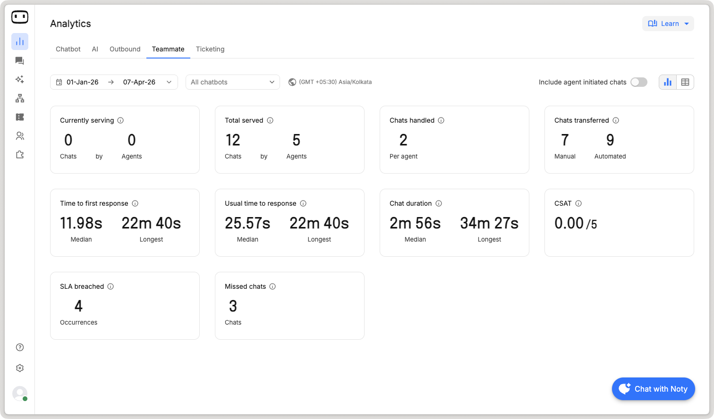Open the contacts sidebar icon

(x=20, y=136)
